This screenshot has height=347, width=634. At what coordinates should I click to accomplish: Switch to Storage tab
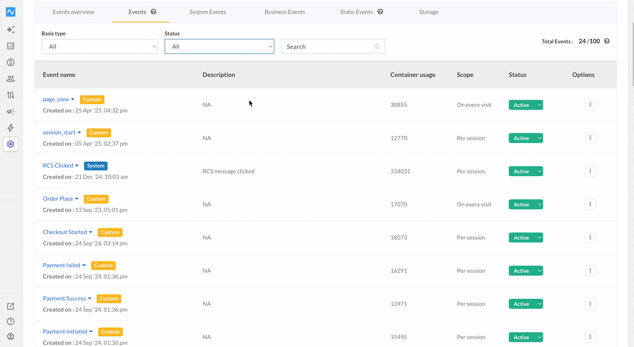(429, 12)
